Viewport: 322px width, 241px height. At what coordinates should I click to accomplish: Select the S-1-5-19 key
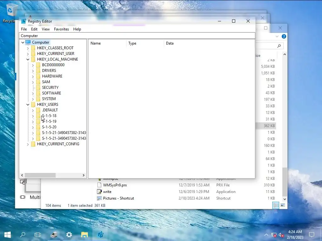pos(49,121)
